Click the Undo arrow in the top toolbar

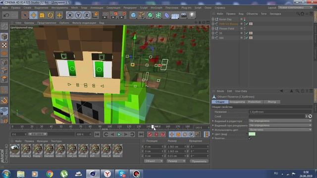[6, 15]
